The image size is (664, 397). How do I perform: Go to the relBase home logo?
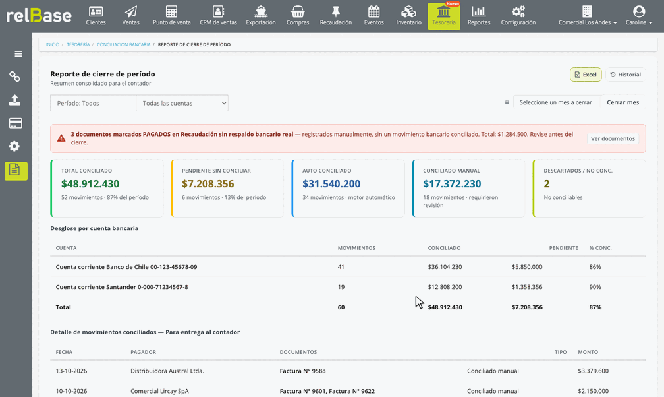point(39,16)
